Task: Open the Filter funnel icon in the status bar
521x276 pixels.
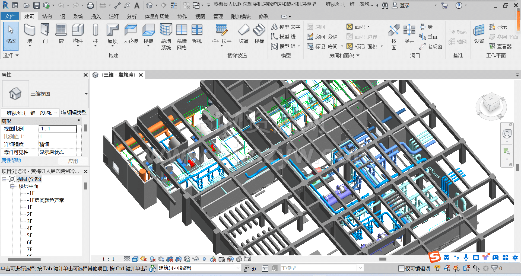Action: 494,268
